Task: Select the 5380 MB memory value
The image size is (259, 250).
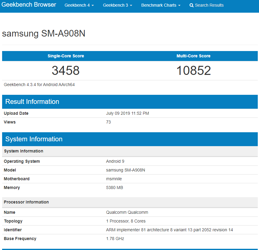Action: (x=114, y=188)
